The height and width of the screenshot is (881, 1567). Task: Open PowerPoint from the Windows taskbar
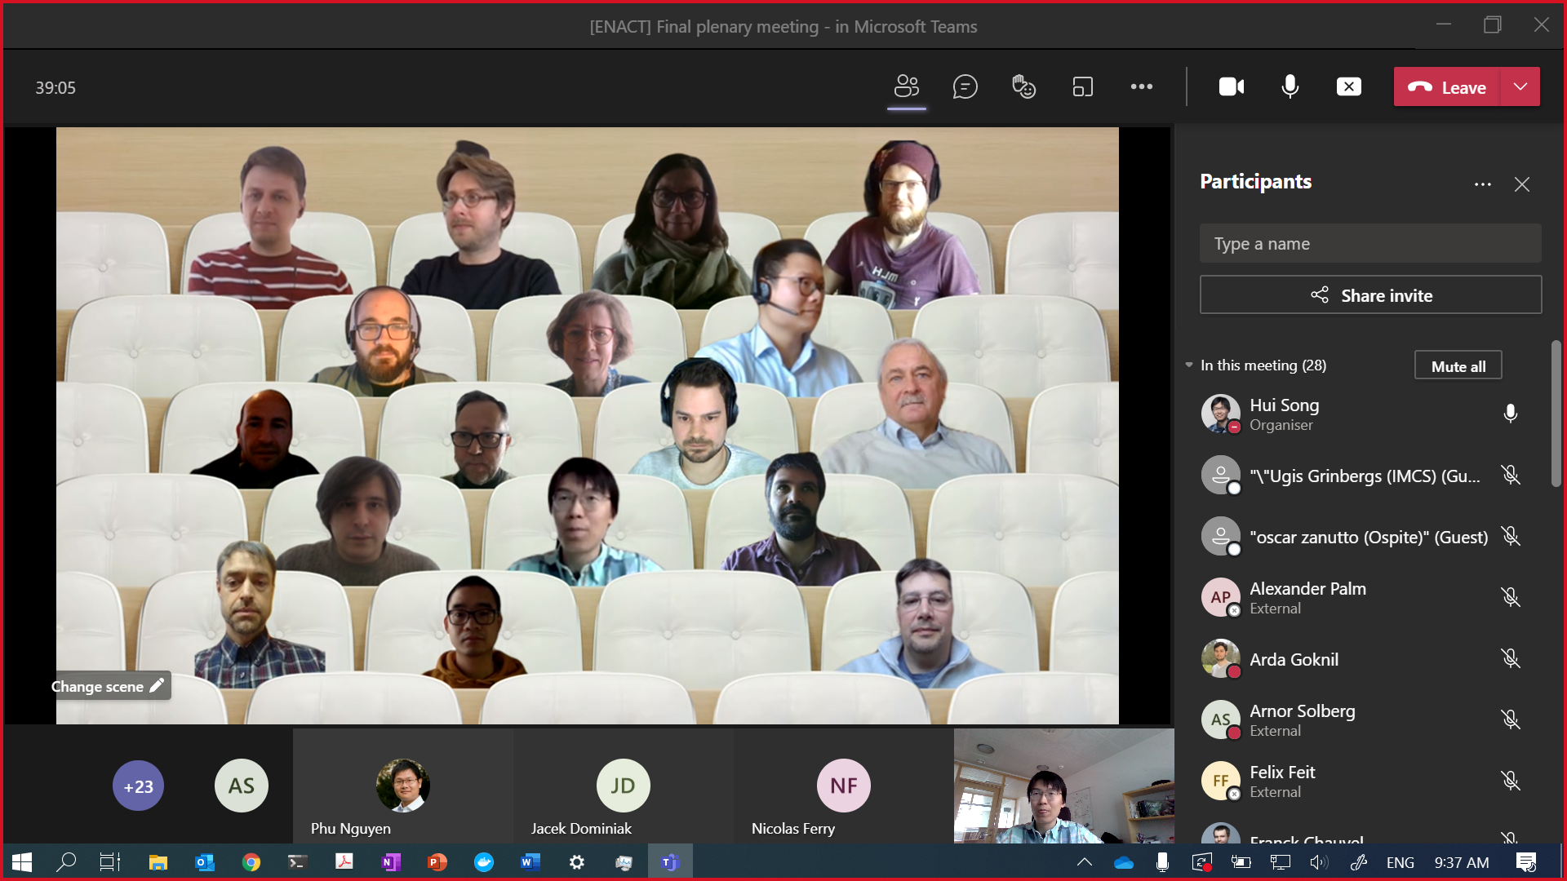[x=437, y=862]
